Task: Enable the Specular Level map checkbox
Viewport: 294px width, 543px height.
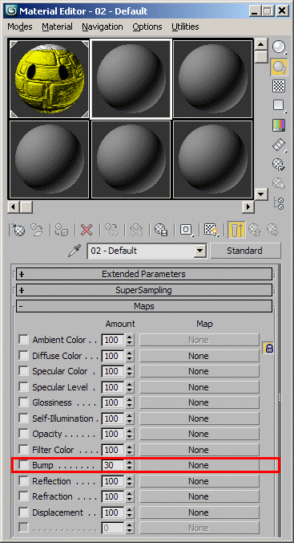Action: (x=23, y=387)
